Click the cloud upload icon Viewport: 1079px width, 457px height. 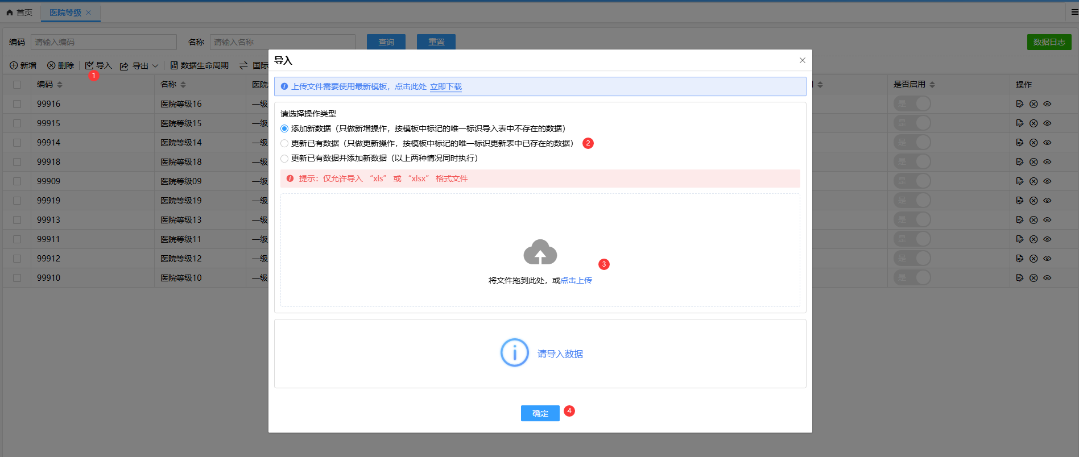tap(540, 252)
